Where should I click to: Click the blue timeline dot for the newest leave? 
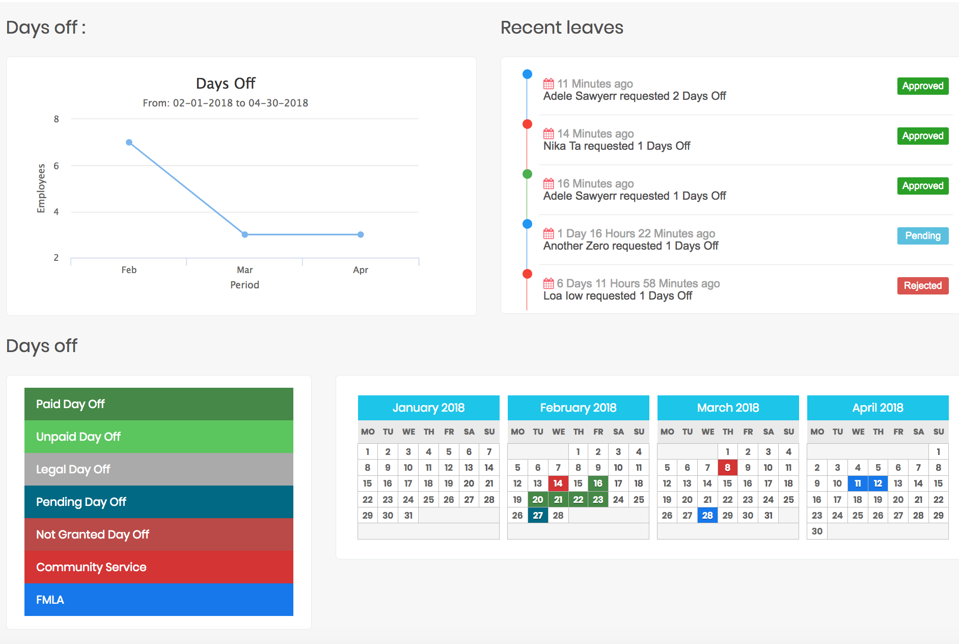coord(527,73)
